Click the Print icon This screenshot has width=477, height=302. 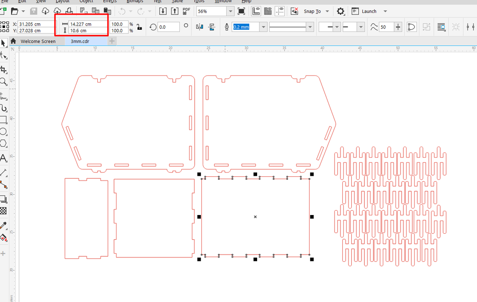(x=69, y=11)
